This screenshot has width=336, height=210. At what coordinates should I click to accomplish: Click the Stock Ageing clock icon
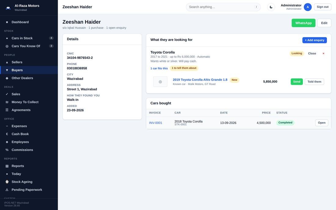(7, 182)
